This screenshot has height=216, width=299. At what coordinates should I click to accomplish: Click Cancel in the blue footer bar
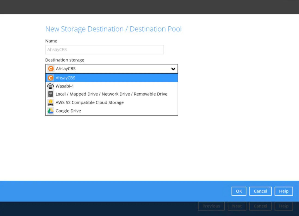[x=260, y=191]
